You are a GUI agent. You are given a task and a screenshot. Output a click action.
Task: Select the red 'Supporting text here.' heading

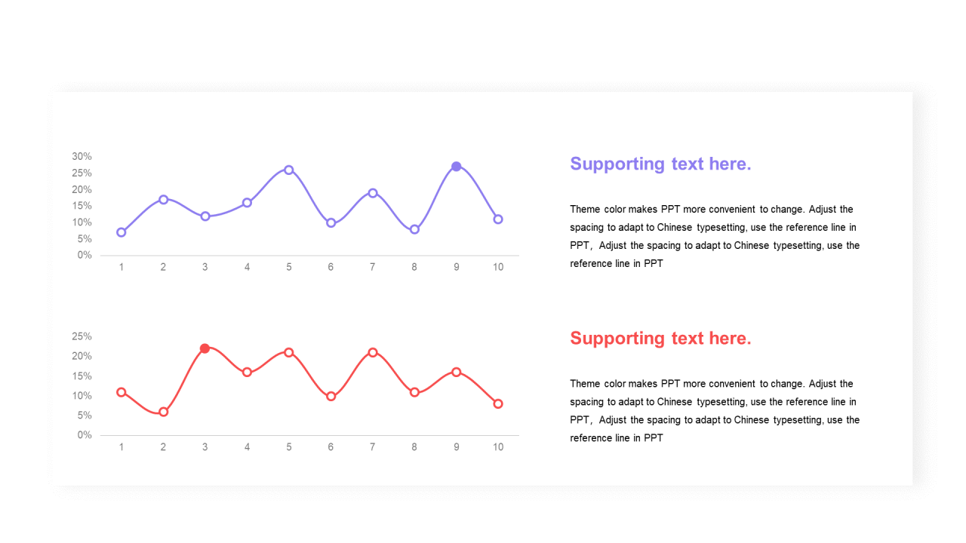(x=660, y=338)
